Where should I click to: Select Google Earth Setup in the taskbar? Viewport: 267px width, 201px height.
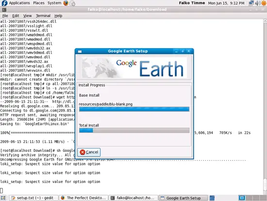pos(184,198)
